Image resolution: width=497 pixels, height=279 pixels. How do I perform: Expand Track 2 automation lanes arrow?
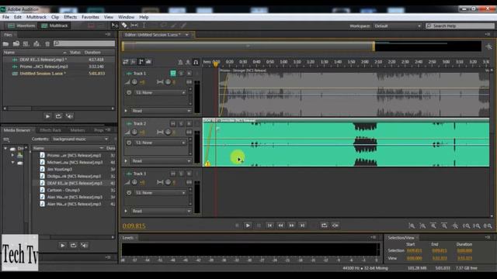click(x=126, y=161)
